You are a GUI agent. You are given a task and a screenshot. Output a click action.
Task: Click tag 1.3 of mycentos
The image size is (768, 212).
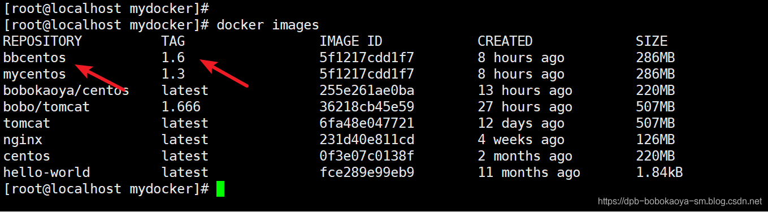(x=173, y=74)
